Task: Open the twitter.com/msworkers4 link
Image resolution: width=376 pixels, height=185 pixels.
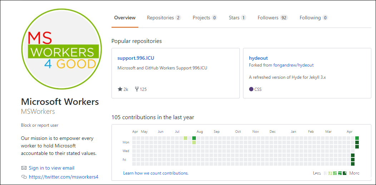Action: coord(63,177)
